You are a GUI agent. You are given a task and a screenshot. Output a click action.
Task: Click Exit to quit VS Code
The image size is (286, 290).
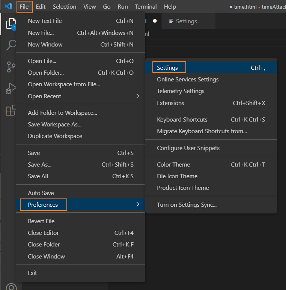tap(32, 273)
